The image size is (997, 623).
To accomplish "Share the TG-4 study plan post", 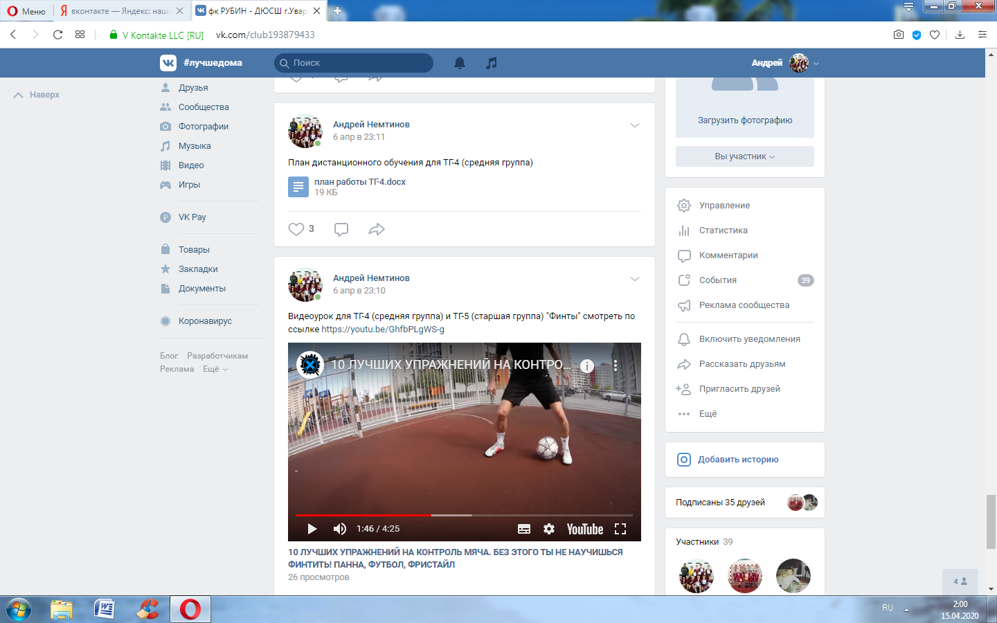I will coord(377,229).
